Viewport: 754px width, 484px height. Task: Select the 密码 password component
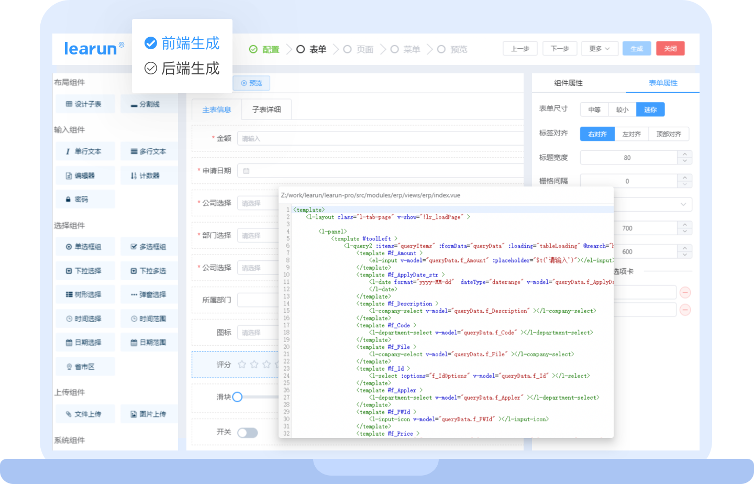(x=84, y=200)
